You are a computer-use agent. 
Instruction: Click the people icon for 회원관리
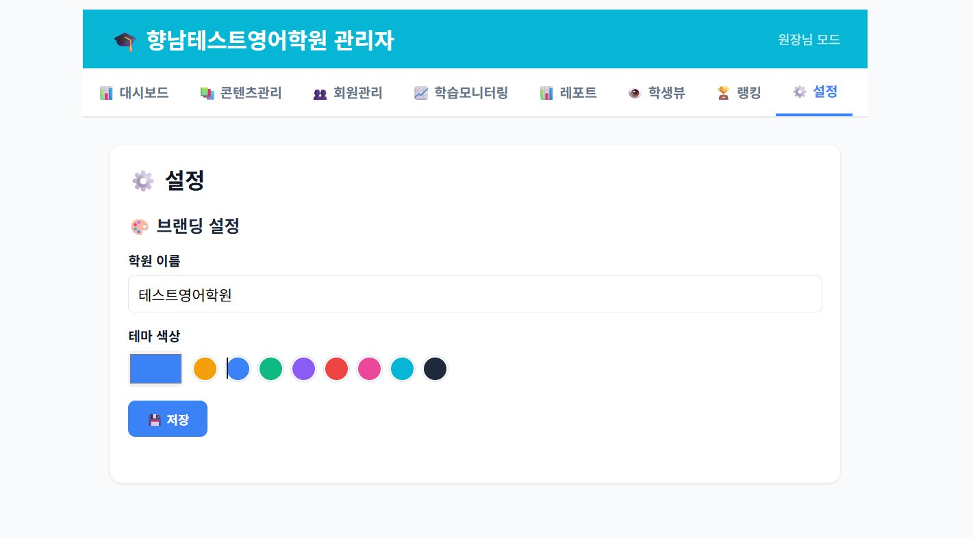click(320, 93)
